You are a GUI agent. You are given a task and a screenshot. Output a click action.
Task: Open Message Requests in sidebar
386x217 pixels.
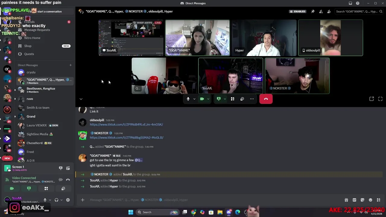click(45, 30)
